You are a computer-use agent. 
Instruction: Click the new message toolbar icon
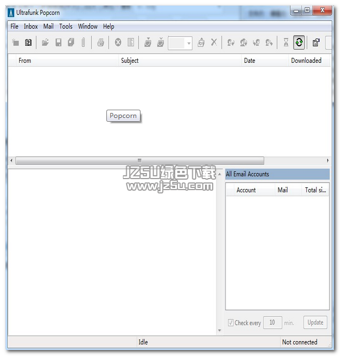[15, 42]
